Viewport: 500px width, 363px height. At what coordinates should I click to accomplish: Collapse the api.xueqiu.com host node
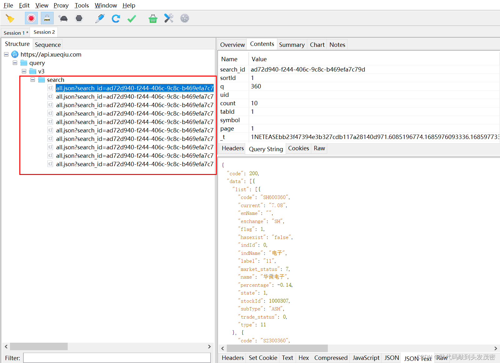tap(6, 54)
